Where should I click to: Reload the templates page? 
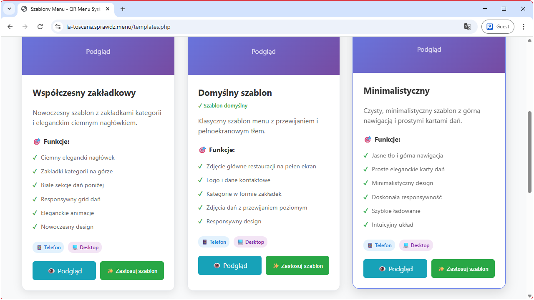coord(40,27)
